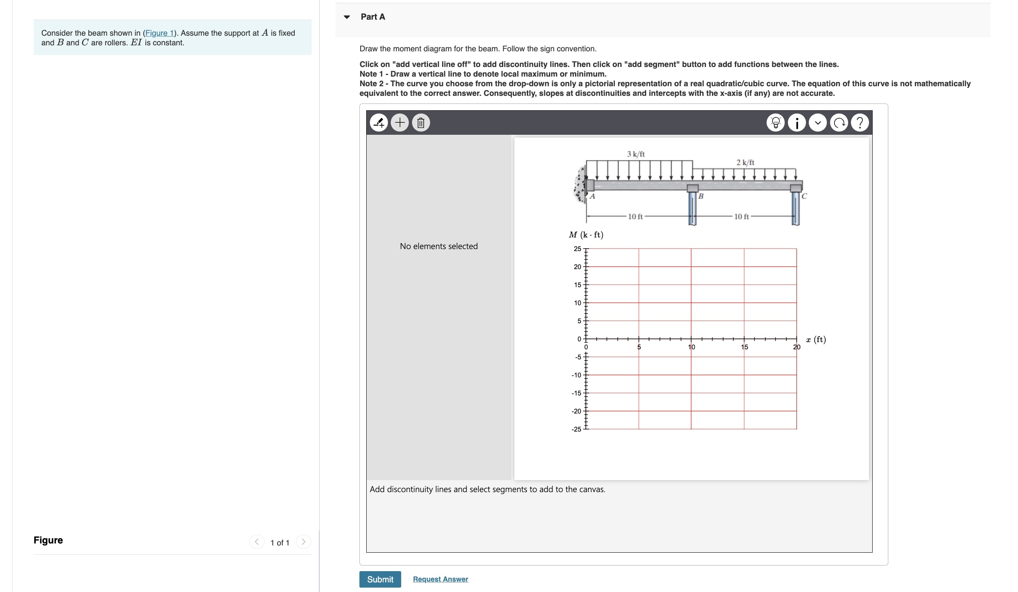Click the Request Answer link
This screenshot has width=1018, height=592.
(x=440, y=579)
